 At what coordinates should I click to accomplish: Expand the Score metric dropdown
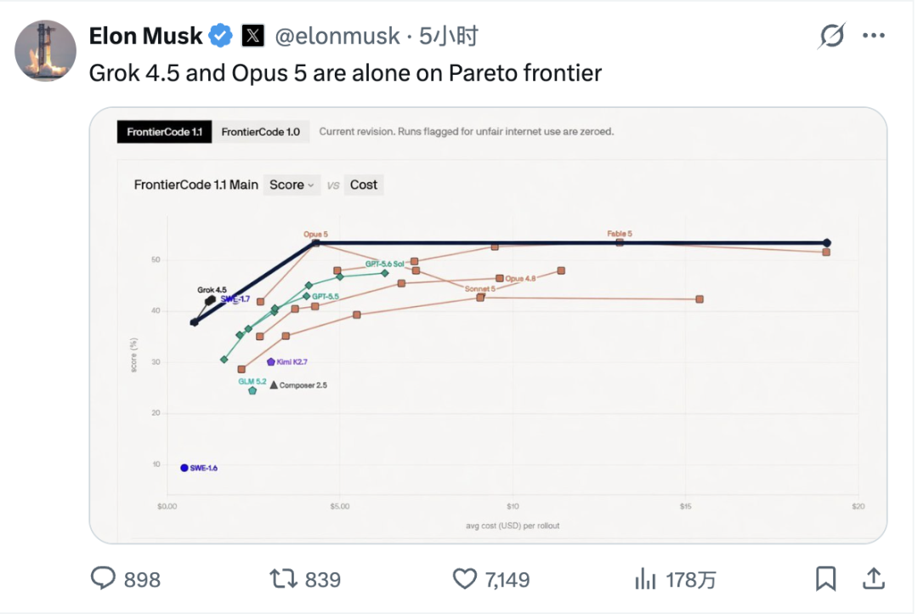coord(292,185)
